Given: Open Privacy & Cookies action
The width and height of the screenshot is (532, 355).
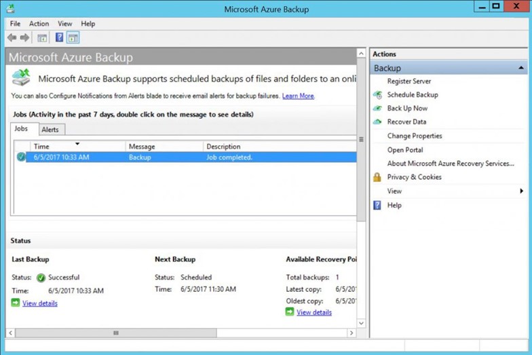Looking at the screenshot, I should [x=414, y=177].
